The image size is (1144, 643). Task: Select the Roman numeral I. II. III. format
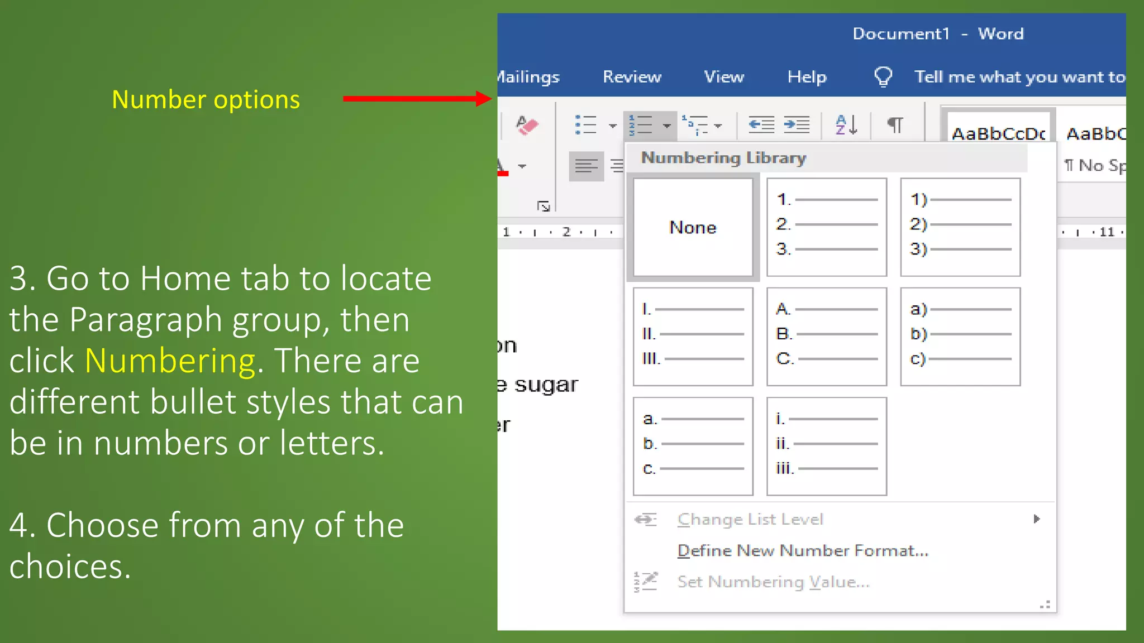tap(693, 337)
